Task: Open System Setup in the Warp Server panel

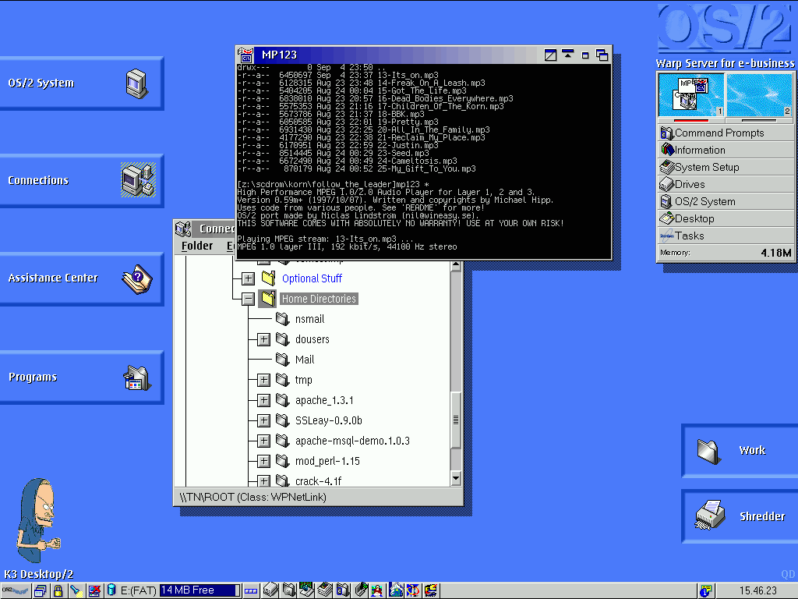Action: coord(726,167)
